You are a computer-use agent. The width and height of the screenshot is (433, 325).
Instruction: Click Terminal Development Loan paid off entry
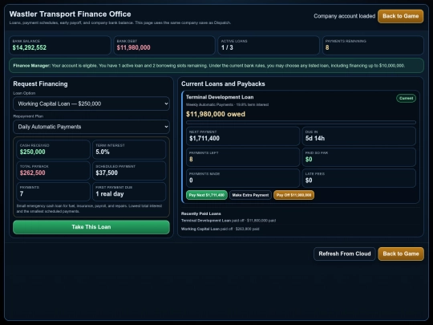[x=228, y=221]
